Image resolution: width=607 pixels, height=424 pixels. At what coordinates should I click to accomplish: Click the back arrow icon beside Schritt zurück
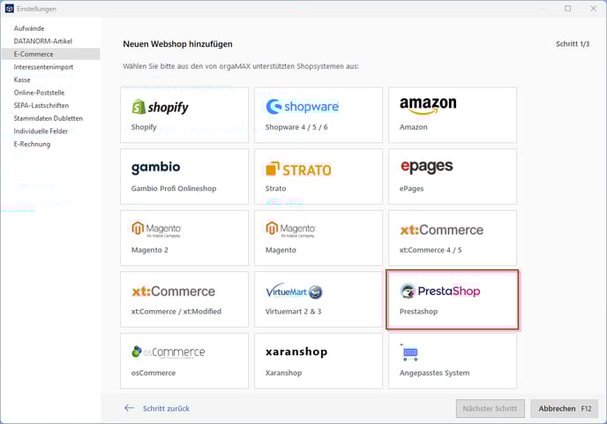[130, 408]
